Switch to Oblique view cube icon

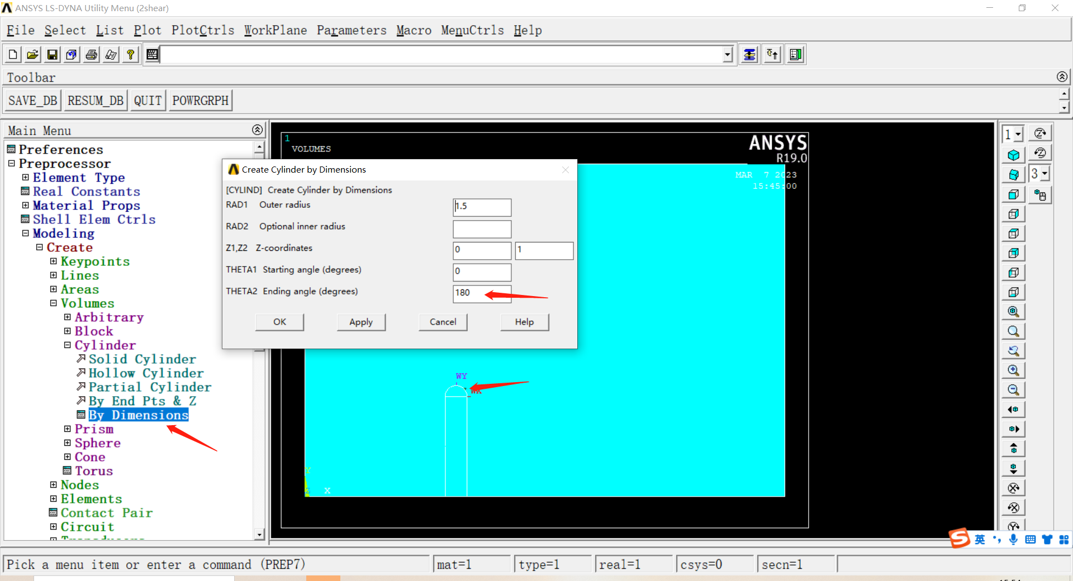click(x=1013, y=174)
